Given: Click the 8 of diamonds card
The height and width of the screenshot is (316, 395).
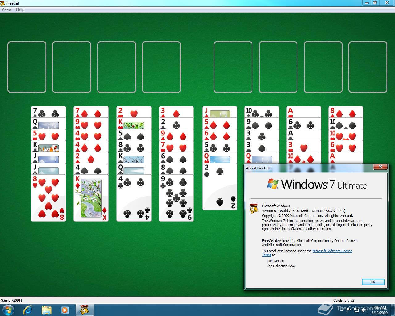Looking at the screenshot, I should (346, 112).
